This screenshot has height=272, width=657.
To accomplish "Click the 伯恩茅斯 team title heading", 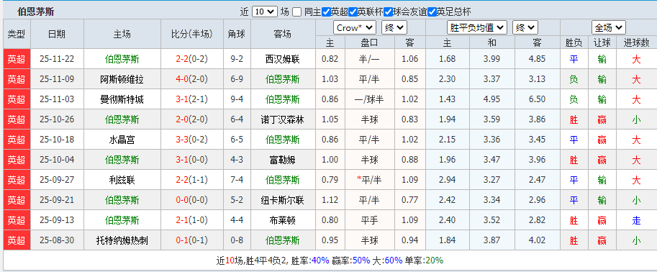I will [35, 12].
